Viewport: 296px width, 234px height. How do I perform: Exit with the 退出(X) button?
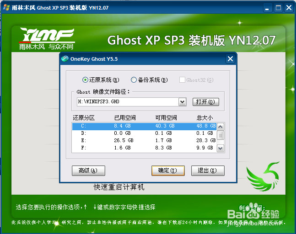(x=208, y=170)
